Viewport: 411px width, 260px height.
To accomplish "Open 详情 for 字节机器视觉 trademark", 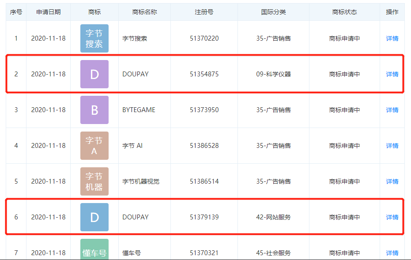I will (x=392, y=181).
